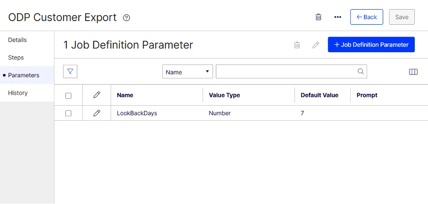This screenshot has height=204, width=428.
Task: Click the Save button
Action: pyautogui.click(x=402, y=17)
